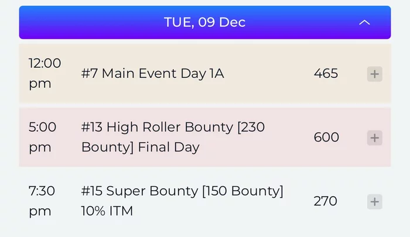Click 'pm' under the 12:00 time
410x237 pixels.
tap(40, 84)
